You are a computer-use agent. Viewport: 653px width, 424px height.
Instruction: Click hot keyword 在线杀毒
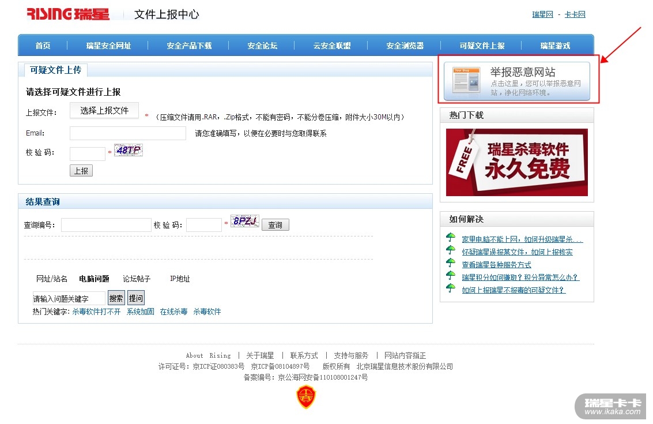(173, 312)
